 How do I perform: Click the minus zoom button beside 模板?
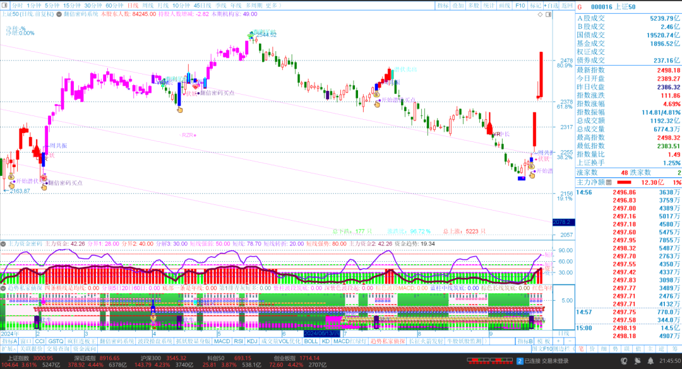[570, 341]
